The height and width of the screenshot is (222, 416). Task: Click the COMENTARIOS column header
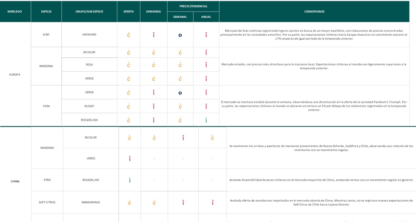pyautogui.click(x=314, y=12)
